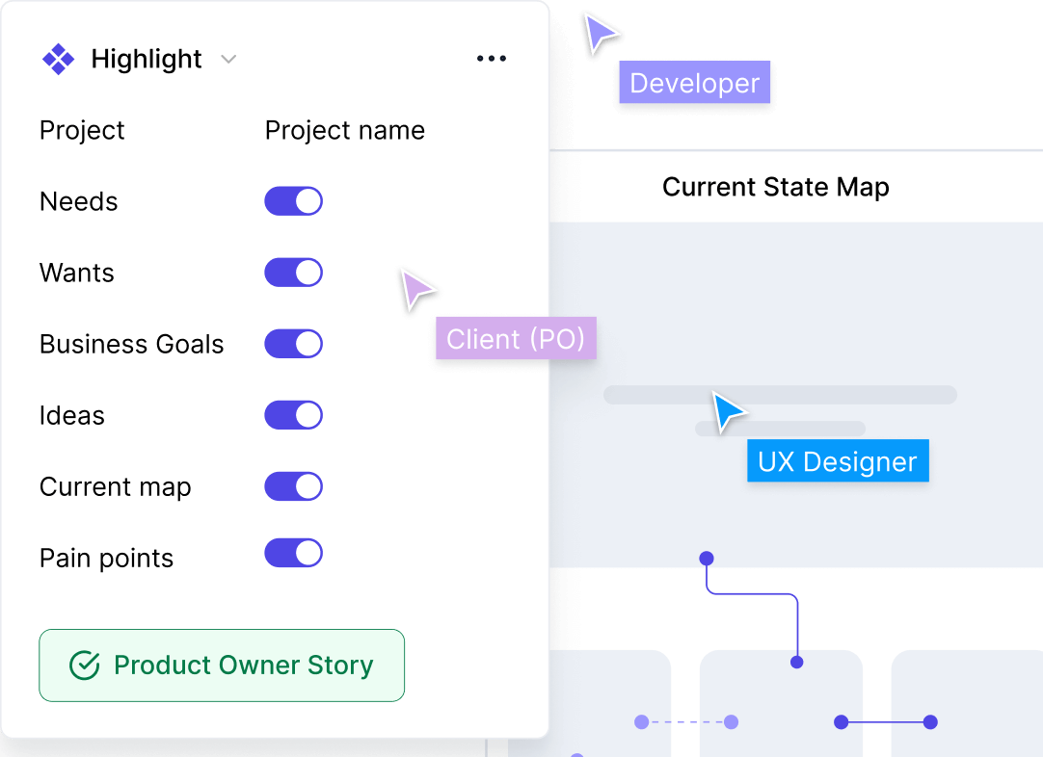Click the Current State Map title

pos(775,187)
